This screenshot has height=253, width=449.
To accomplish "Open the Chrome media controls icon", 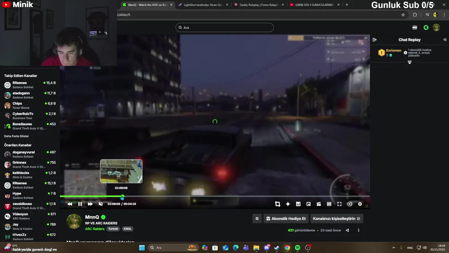I will pos(427,15).
